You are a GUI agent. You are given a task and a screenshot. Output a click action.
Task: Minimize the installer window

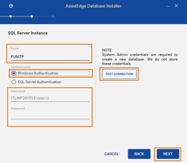(x=168, y=6)
